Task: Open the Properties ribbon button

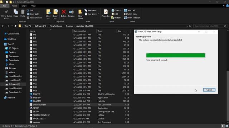Action: [106, 14]
